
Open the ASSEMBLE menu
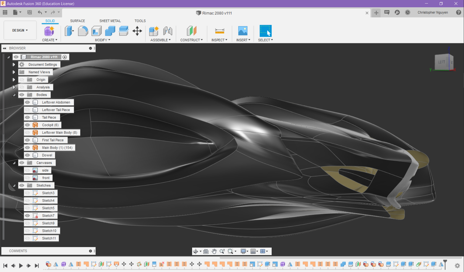pyautogui.click(x=160, y=40)
